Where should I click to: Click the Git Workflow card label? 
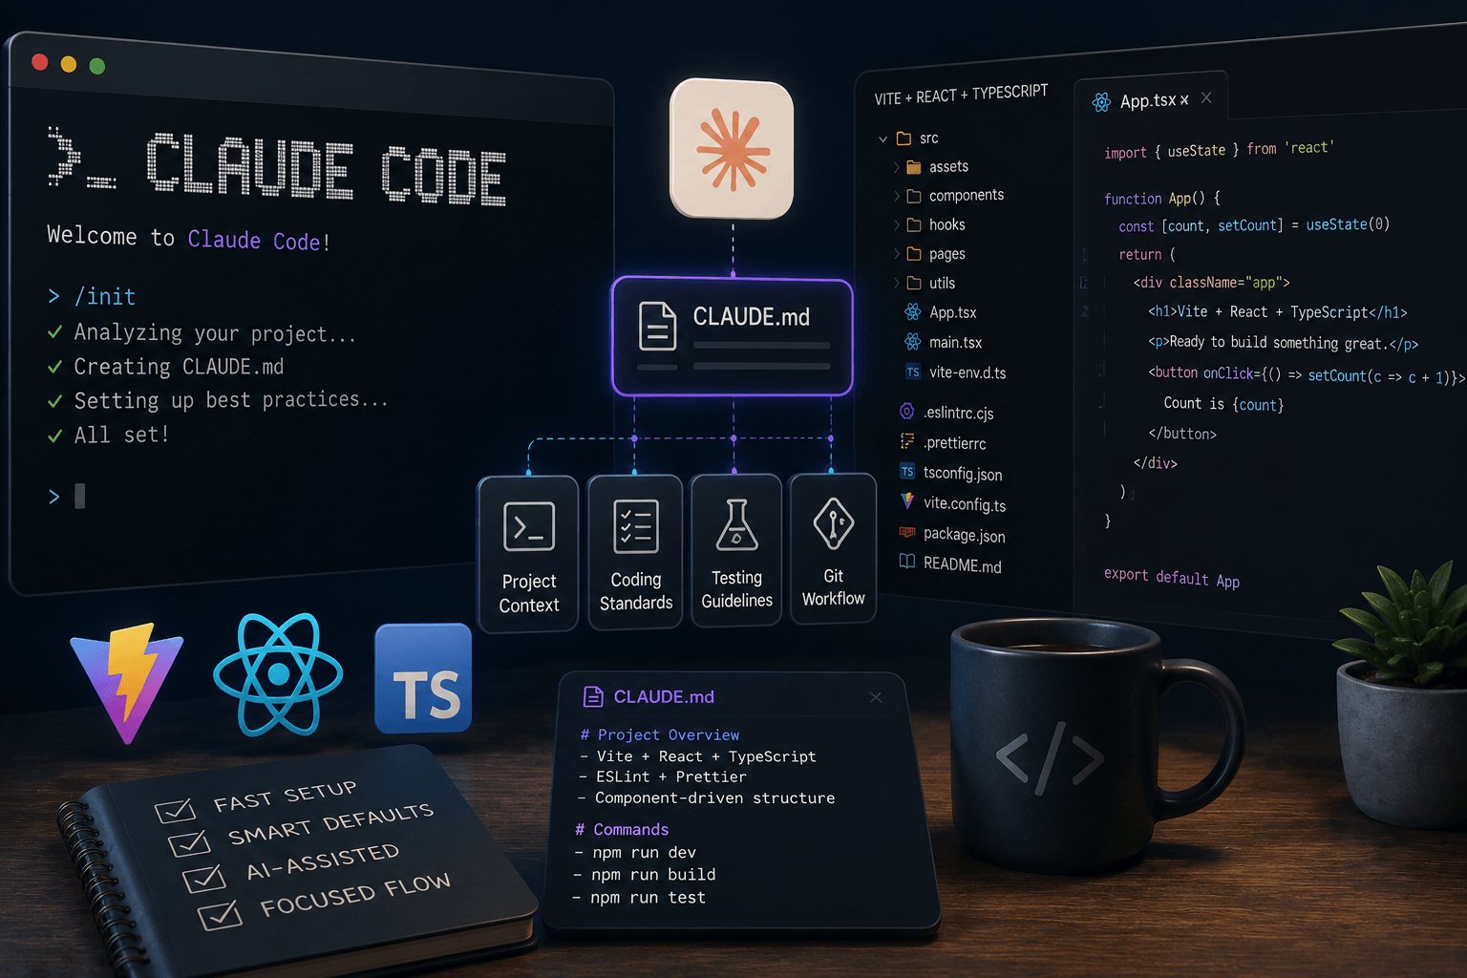click(834, 586)
